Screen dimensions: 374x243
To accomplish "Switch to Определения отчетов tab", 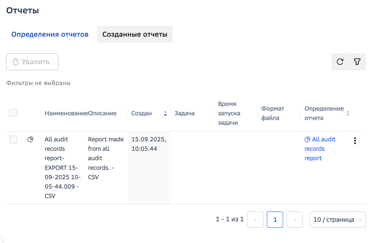I will point(50,34).
